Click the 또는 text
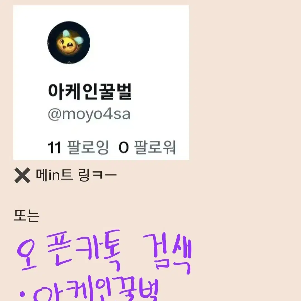The height and width of the screenshot is (301, 301). click(27, 216)
